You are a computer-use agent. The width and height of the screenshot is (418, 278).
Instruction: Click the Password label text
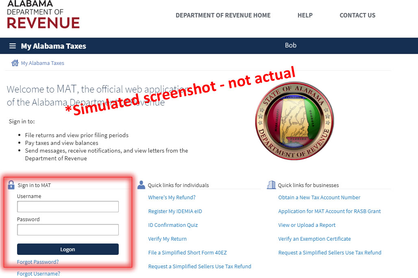click(28, 219)
